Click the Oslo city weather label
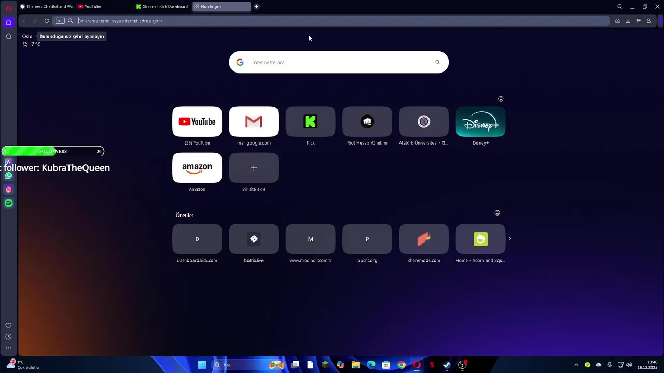The image size is (664, 373). [27, 36]
